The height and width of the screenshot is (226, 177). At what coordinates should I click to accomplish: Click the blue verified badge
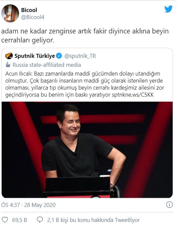pyautogui.click(x=59, y=56)
